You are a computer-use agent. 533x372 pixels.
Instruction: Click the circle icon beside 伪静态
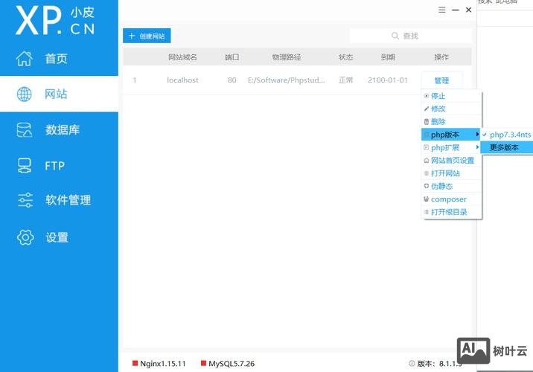[x=427, y=186]
